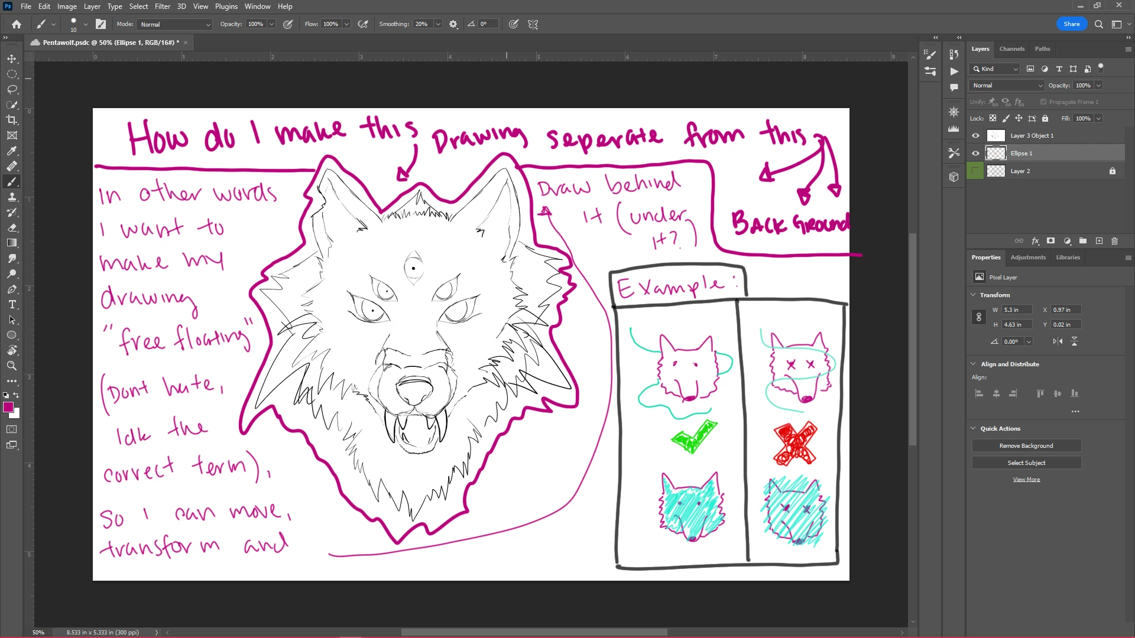1135x638 pixels.
Task: Click the Remove Background button
Action: click(1026, 446)
